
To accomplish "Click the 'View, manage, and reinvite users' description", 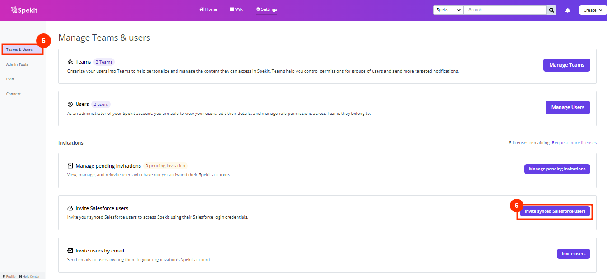I will pos(149,175).
